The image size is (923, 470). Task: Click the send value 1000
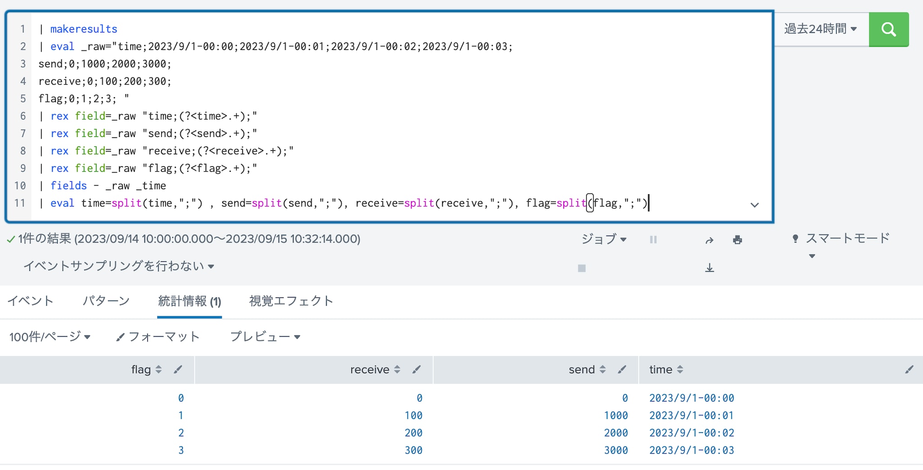tap(616, 415)
